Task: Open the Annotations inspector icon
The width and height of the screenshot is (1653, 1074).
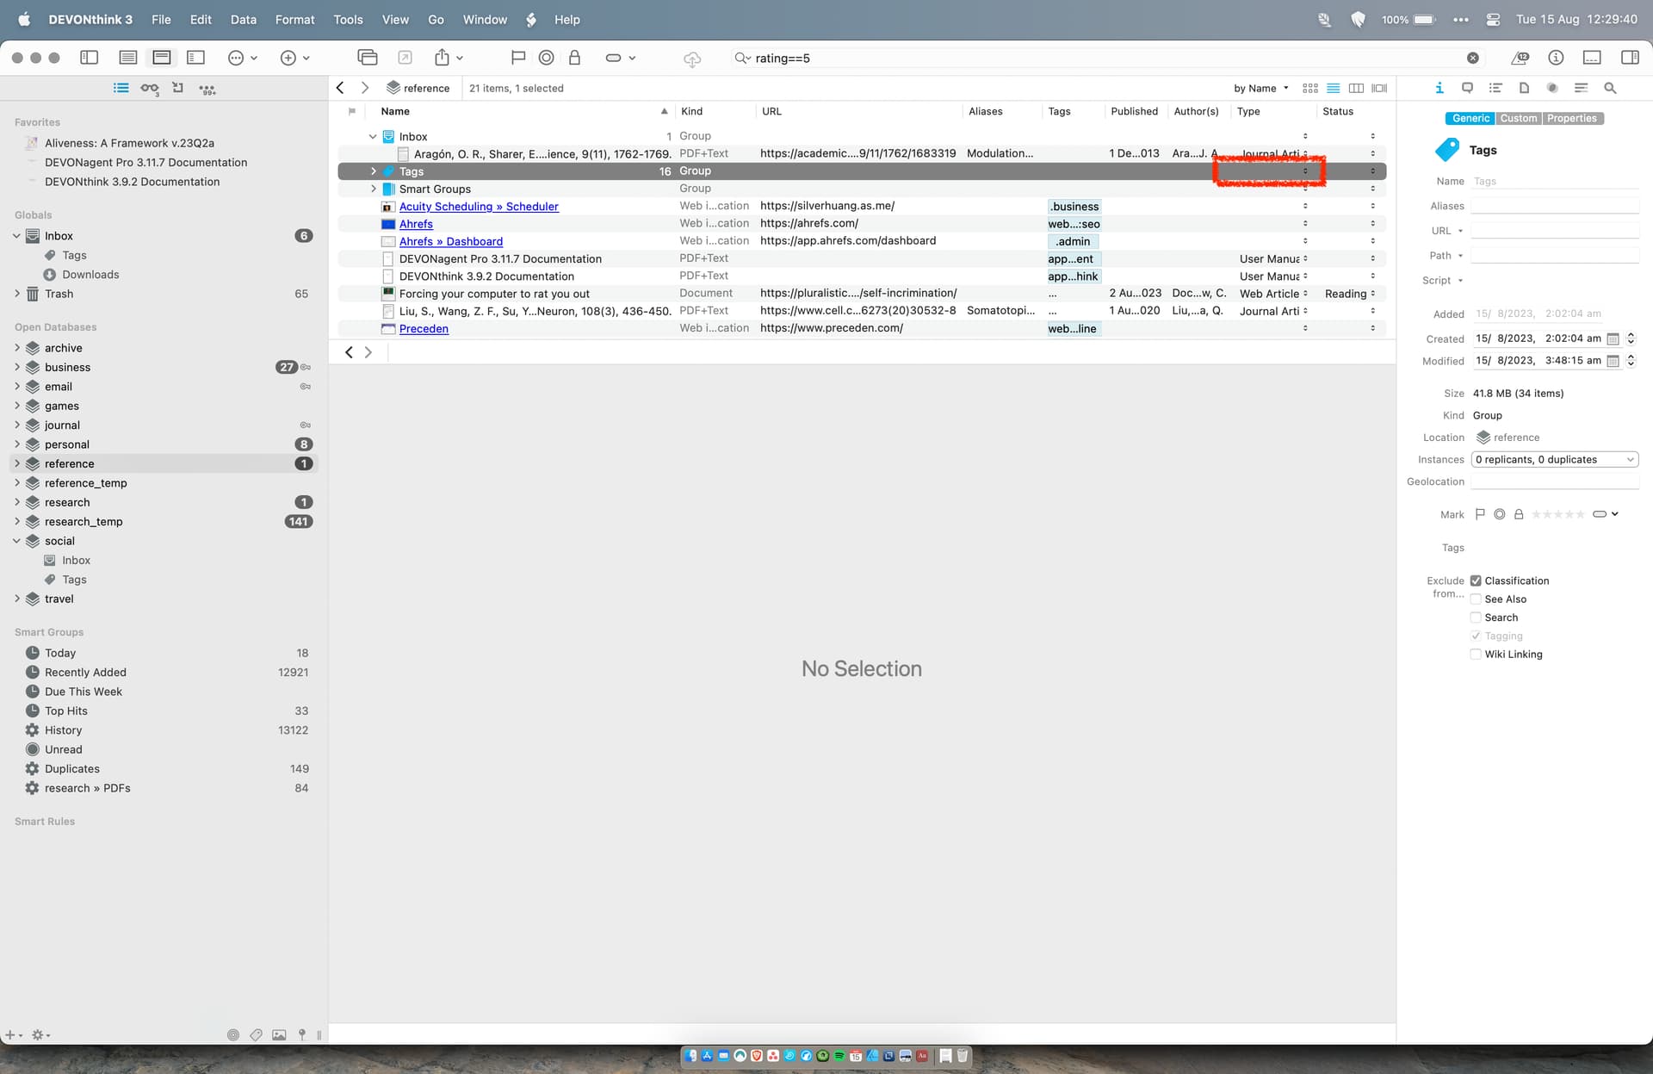Action: click(1467, 88)
